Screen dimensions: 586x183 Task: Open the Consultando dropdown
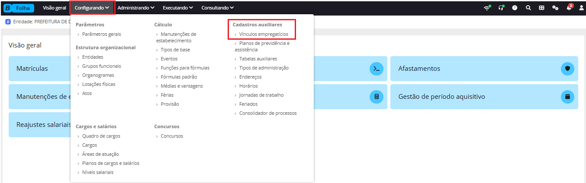coord(218,8)
